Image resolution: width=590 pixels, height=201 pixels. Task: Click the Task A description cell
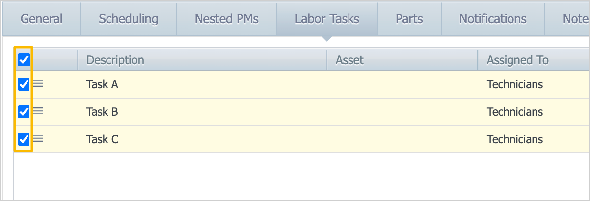(102, 85)
